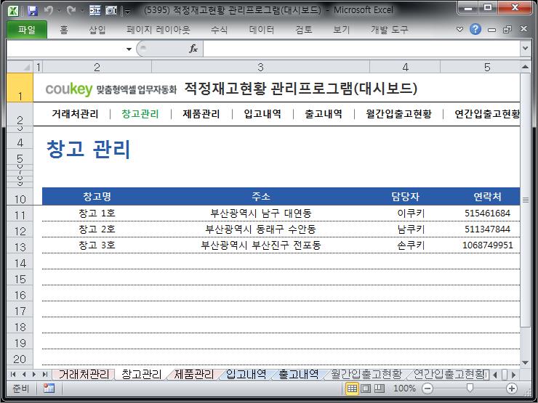Click the Select All corner button
538x403 pixels.
(x=20, y=67)
